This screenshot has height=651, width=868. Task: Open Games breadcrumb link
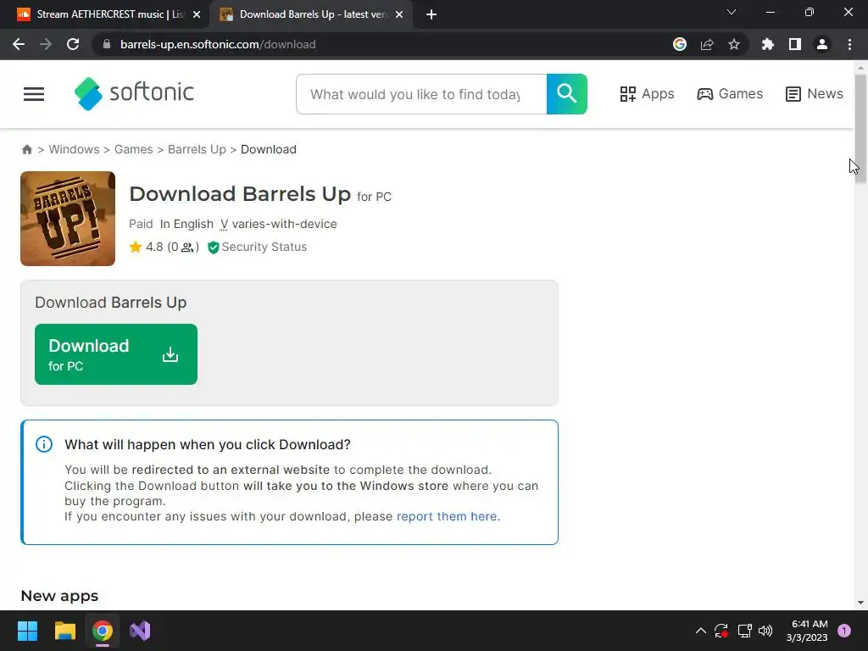133,149
